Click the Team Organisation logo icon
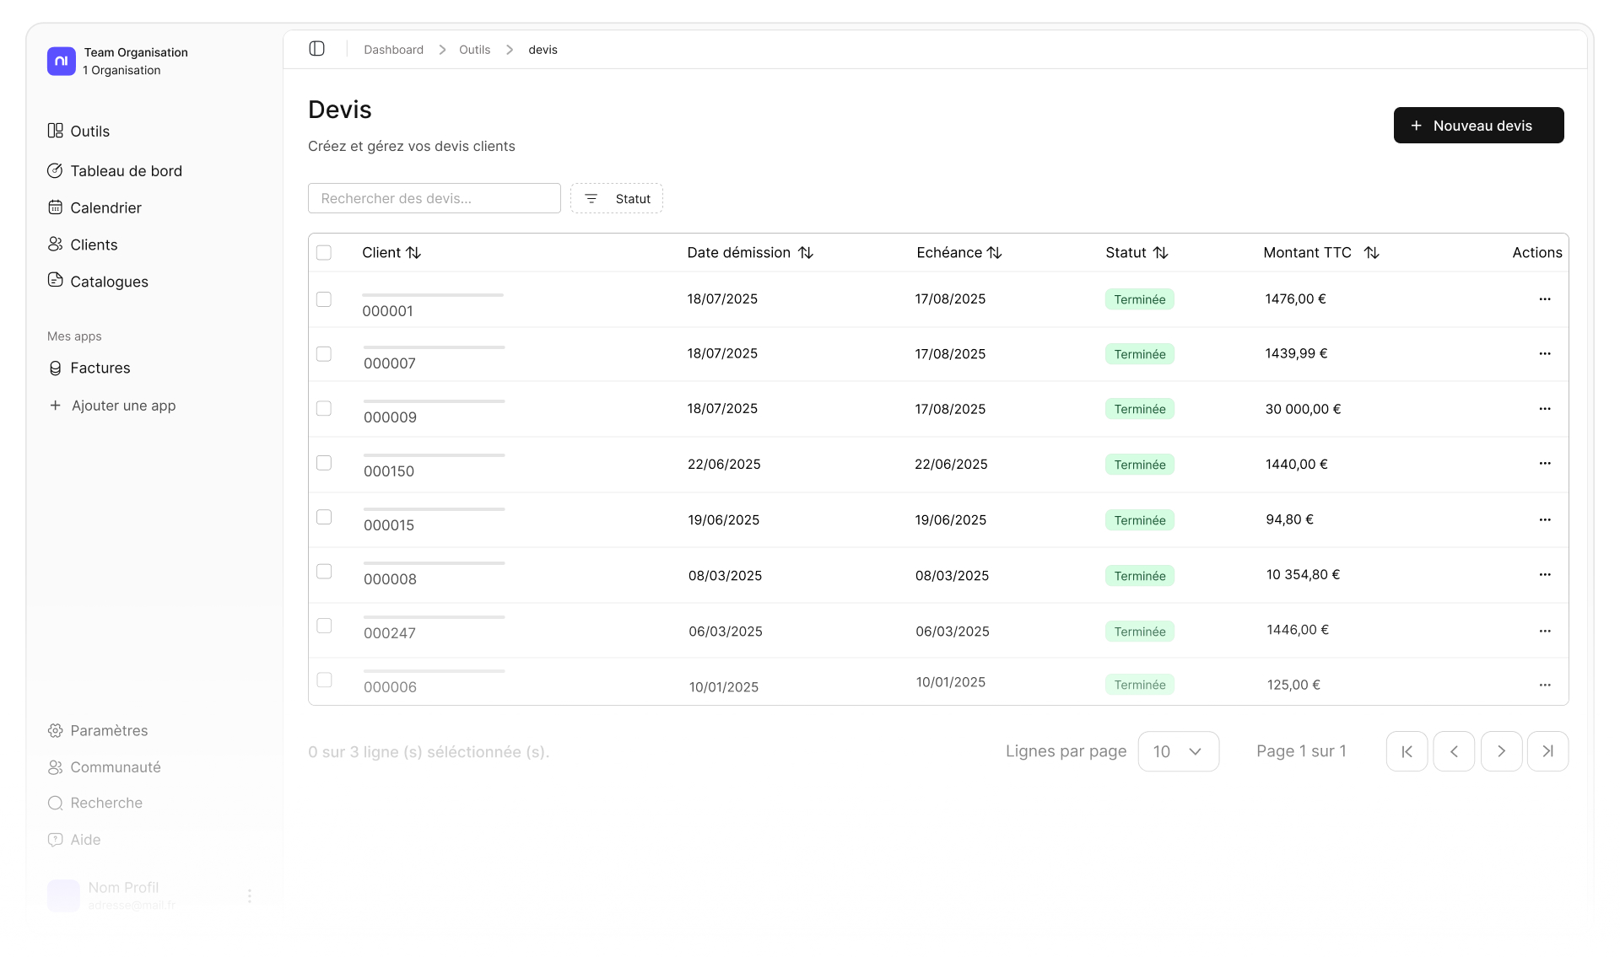This screenshot has height=957, width=1620. (62, 61)
